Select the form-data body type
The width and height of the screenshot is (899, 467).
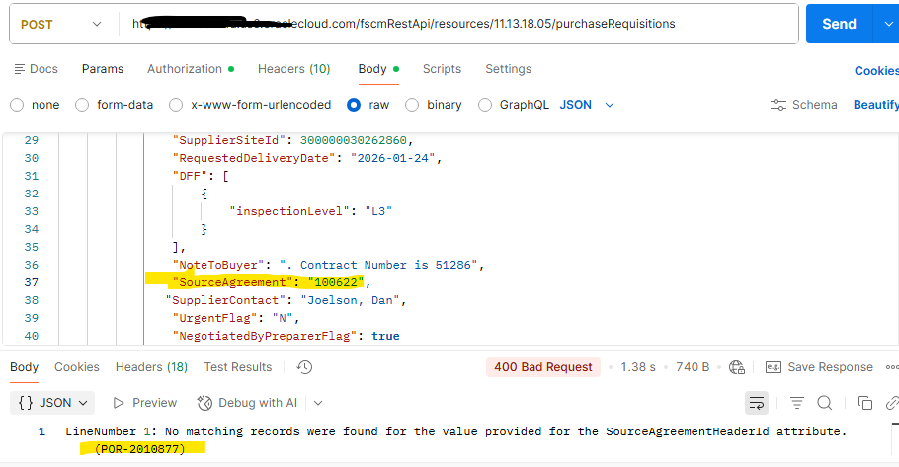pos(82,105)
